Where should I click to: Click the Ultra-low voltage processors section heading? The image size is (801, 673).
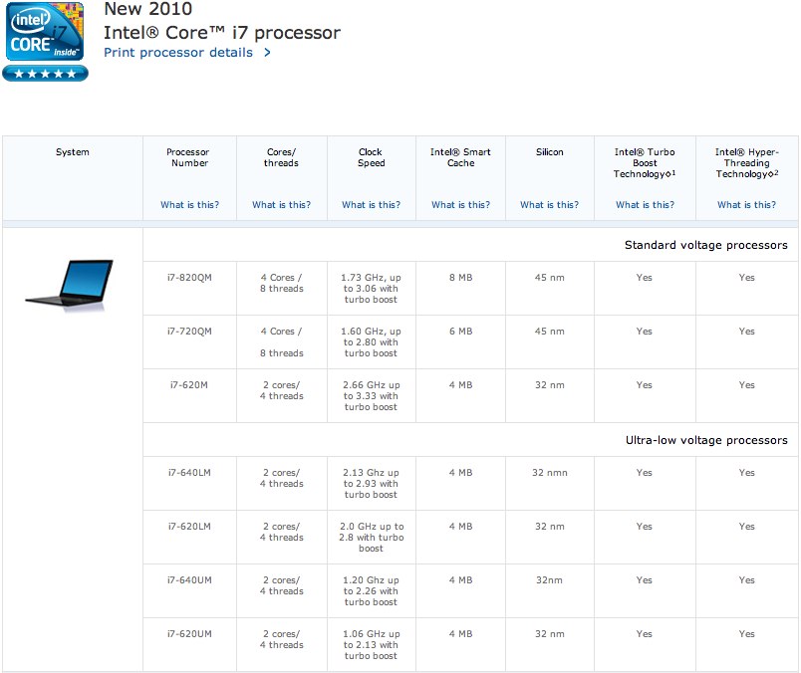pos(706,440)
